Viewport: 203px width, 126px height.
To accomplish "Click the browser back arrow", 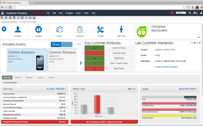I will [2, 7].
